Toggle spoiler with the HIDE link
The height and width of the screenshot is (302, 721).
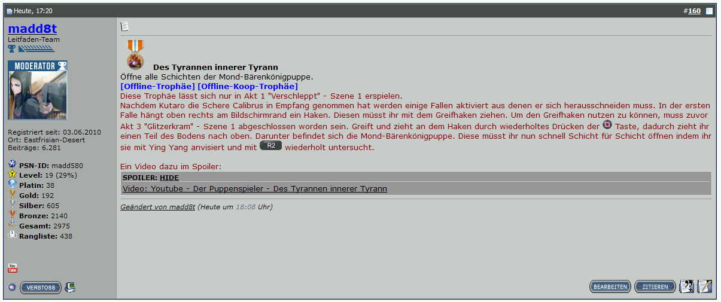pos(169,178)
